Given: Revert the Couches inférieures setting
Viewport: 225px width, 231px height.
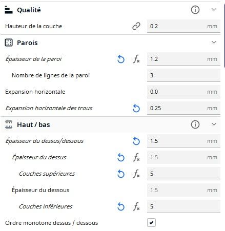Looking at the screenshot, I should (x=121, y=207).
